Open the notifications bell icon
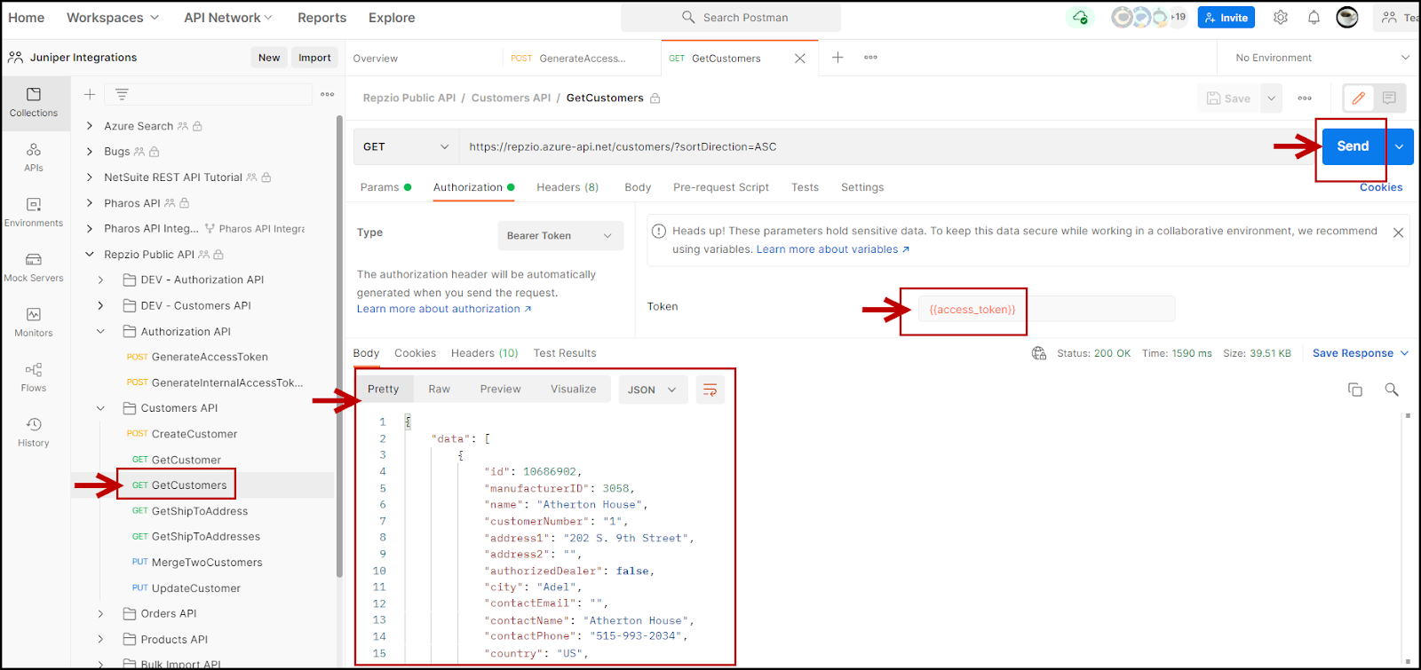This screenshot has width=1421, height=670. 1314,17
